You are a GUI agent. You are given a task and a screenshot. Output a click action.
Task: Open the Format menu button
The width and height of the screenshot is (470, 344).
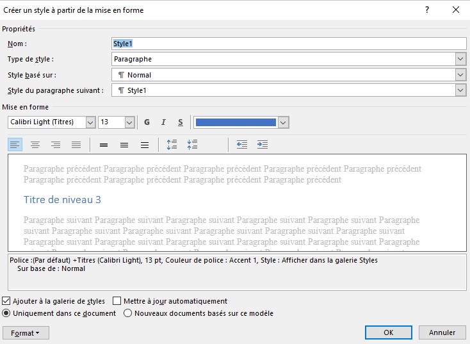[26, 333]
